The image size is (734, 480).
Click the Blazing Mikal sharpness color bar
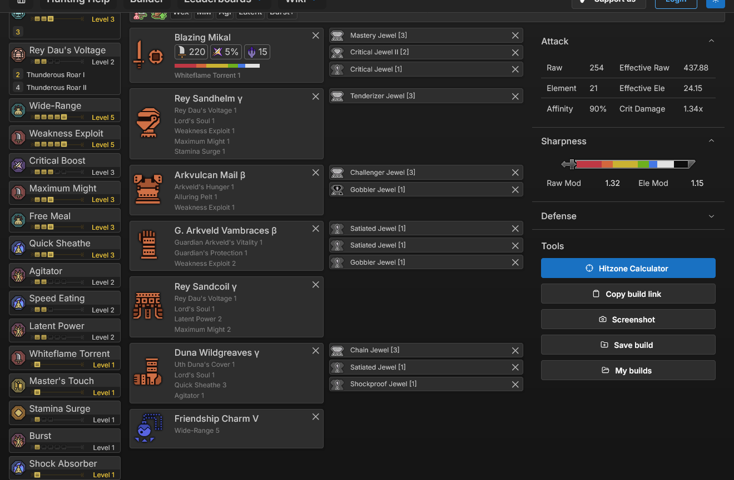click(x=217, y=65)
